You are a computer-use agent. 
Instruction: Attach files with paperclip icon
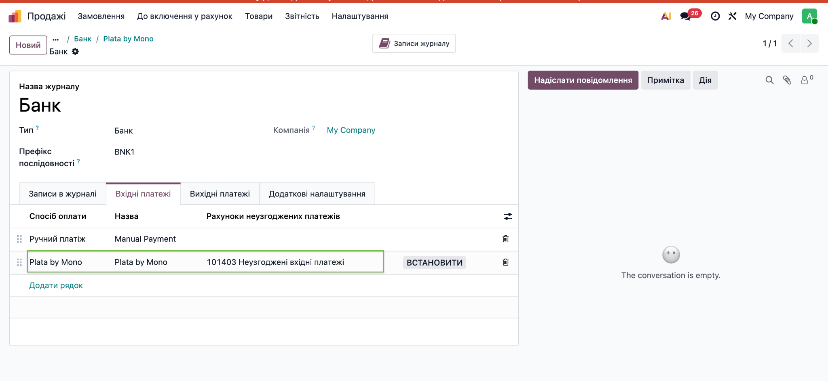coord(787,80)
